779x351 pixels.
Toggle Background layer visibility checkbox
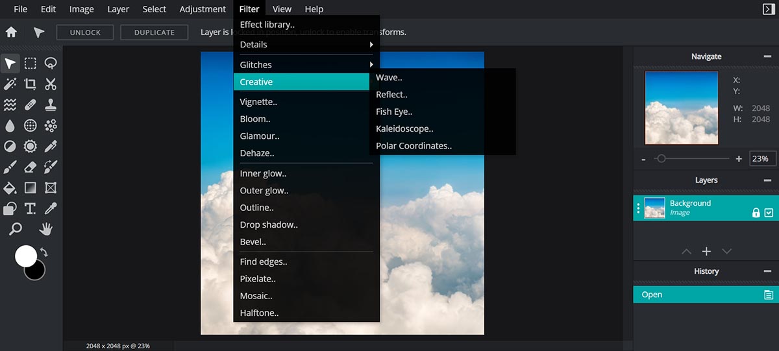(x=769, y=212)
